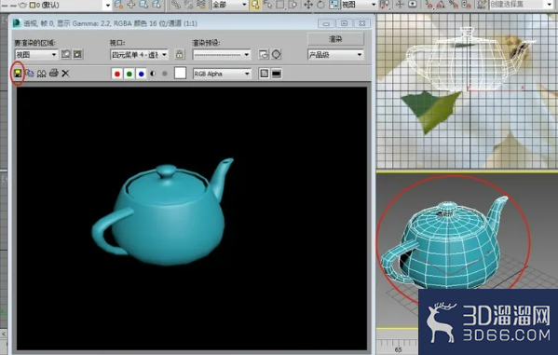Activate the Select and Rotate tool

[x=320, y=5]
